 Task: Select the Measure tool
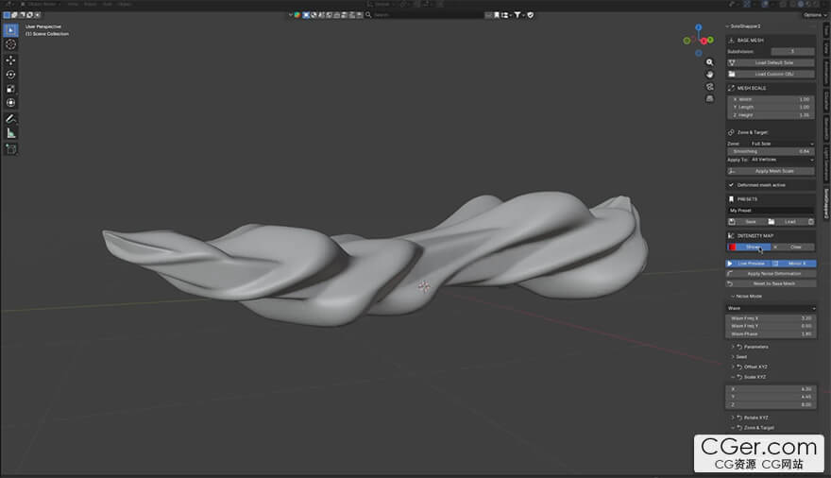point(11,133)
